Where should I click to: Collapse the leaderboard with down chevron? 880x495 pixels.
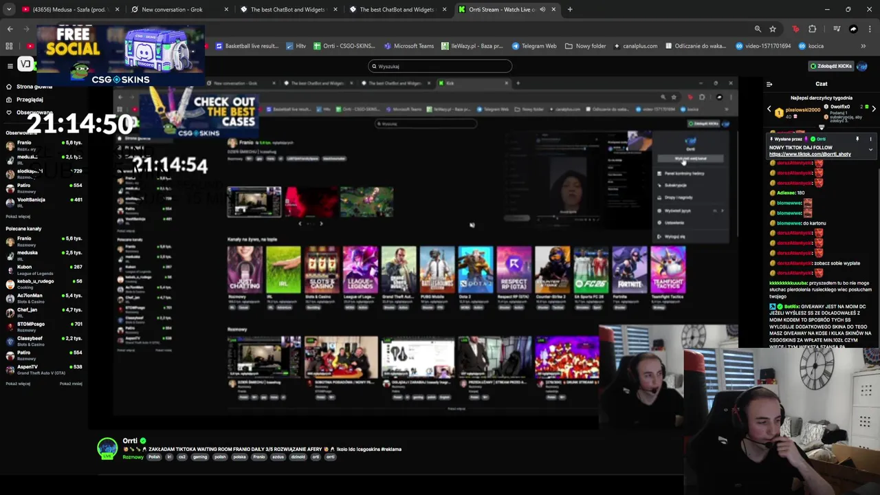pos(822,127)
